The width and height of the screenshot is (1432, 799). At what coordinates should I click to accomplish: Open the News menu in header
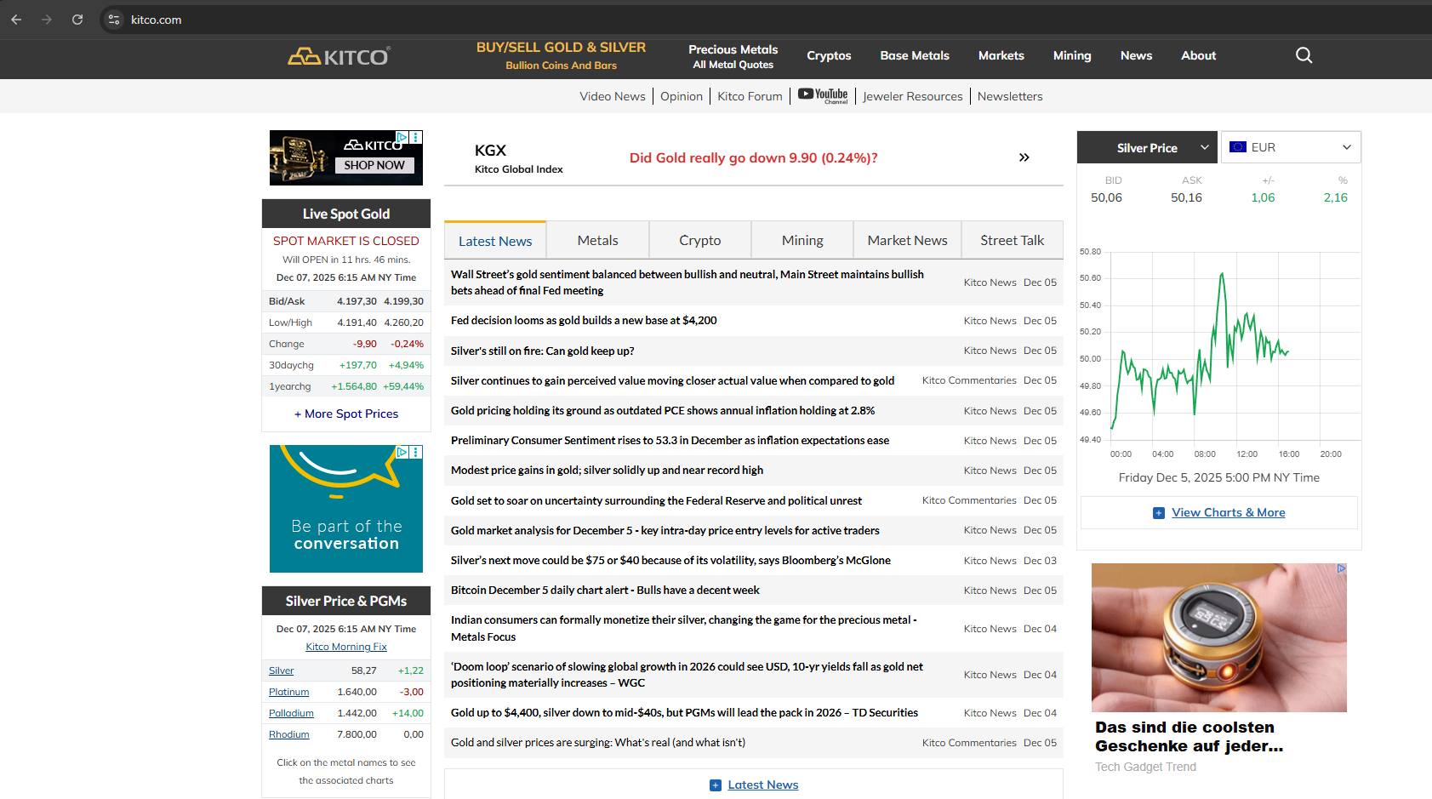1136,55
